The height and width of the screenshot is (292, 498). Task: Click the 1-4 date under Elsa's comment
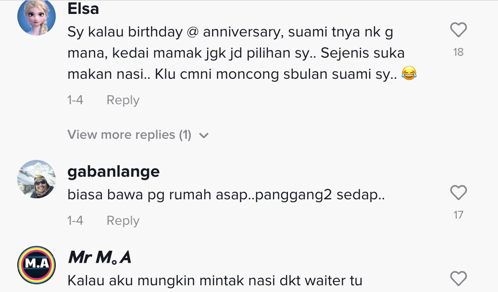pyautogui.click(x=75, y=100)
